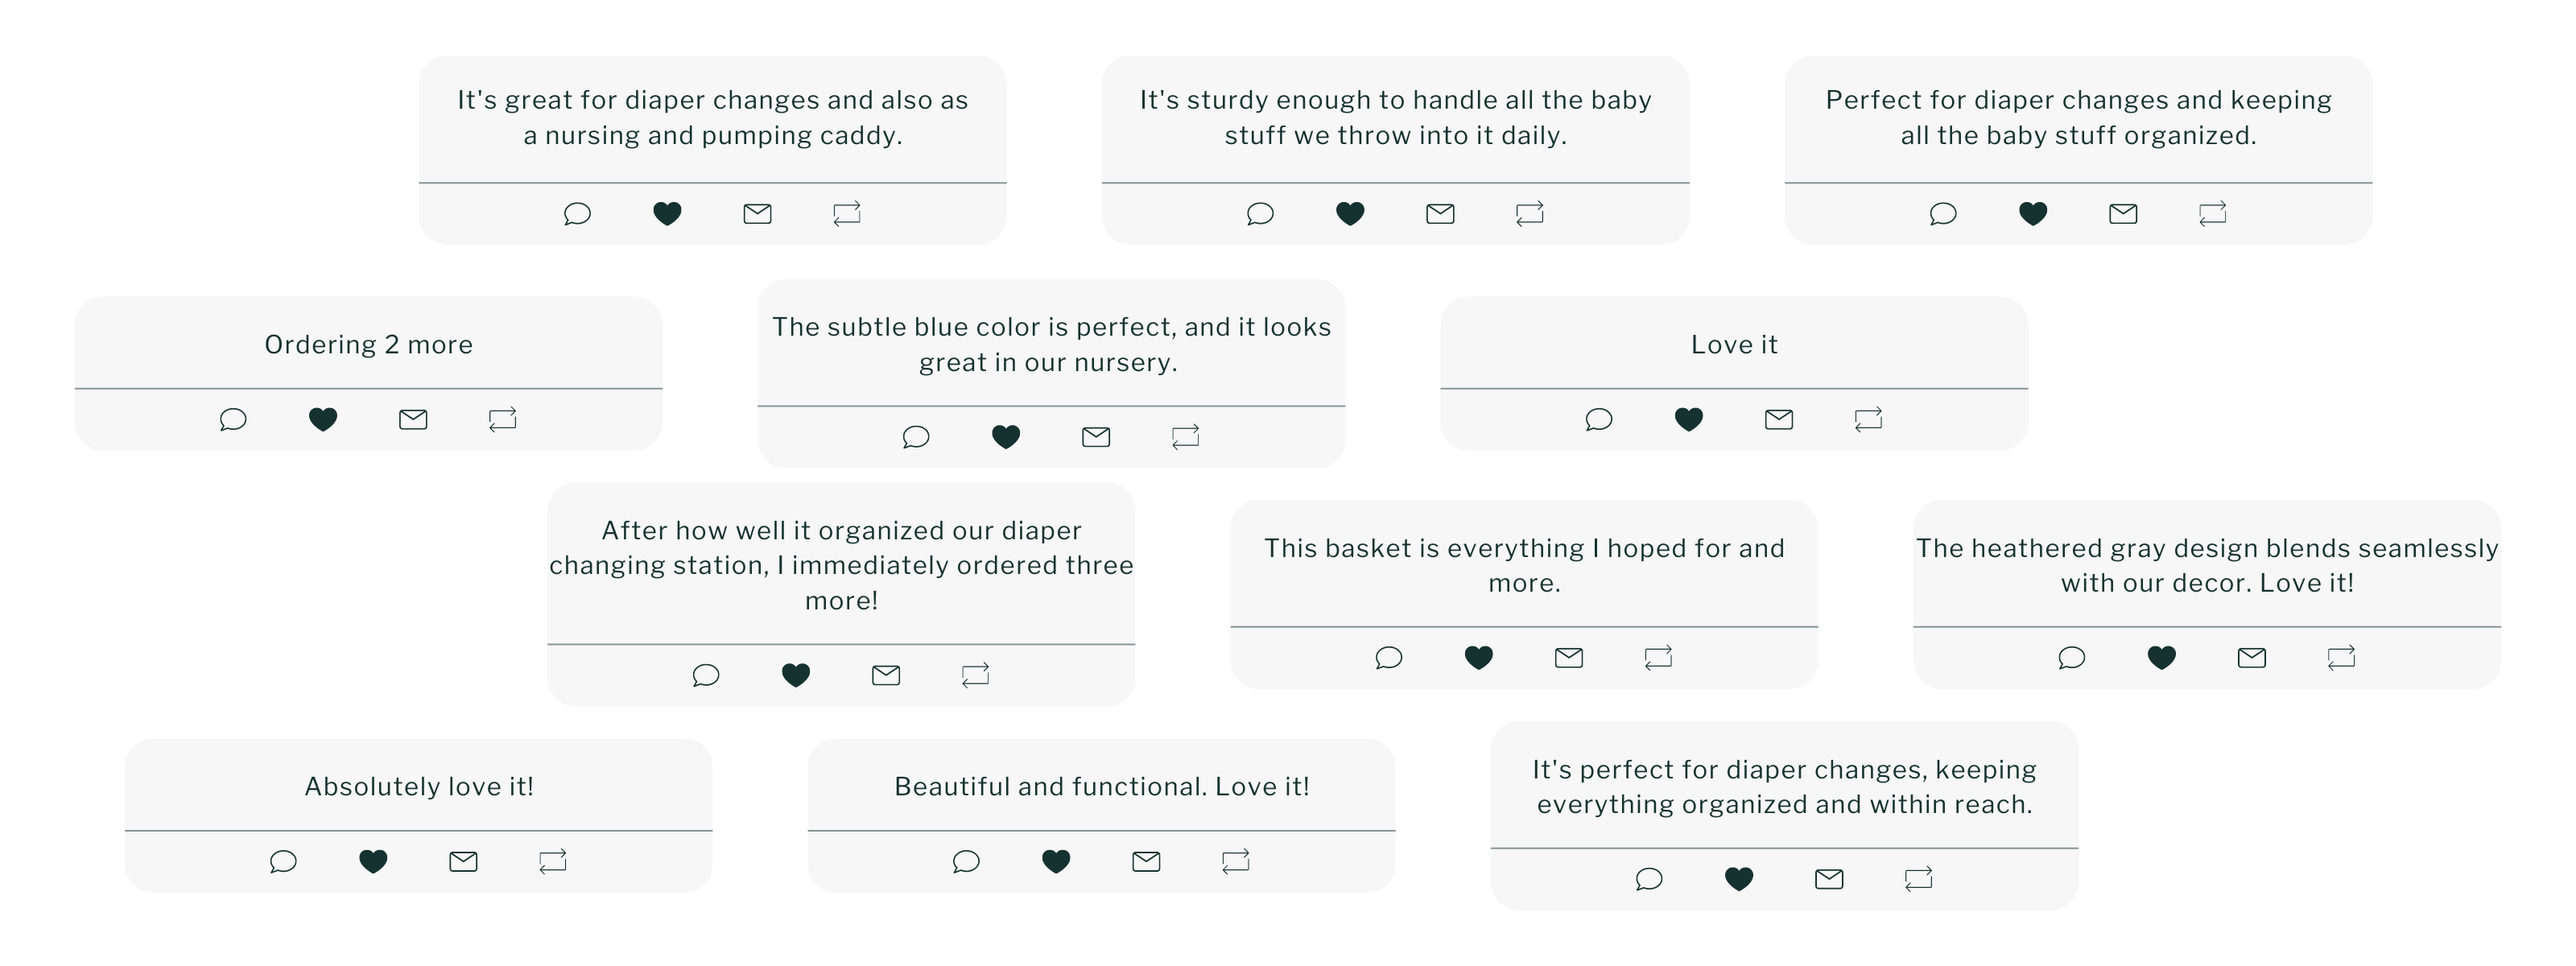
Task: Click comment icon on 'Ordering 2 more' card
Action: point(233,419)
